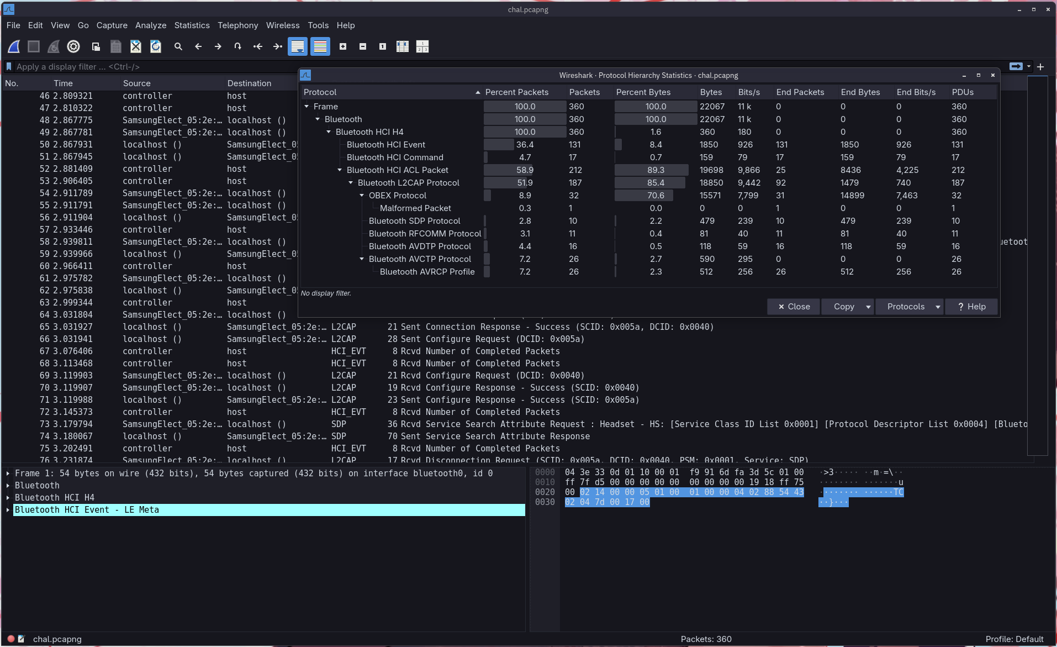Close the Protocol Hierarchy dialog via Close button

point(794,307)
